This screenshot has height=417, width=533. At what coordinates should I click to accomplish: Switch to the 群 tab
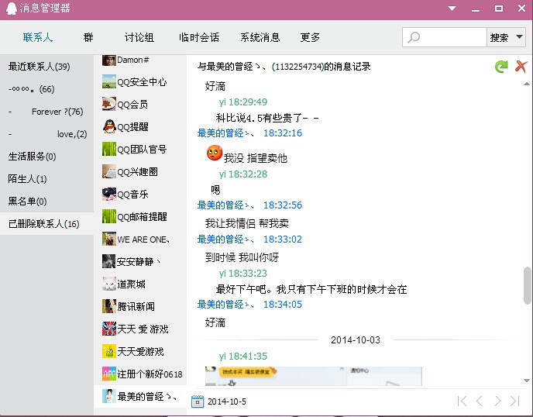point(88,37)
